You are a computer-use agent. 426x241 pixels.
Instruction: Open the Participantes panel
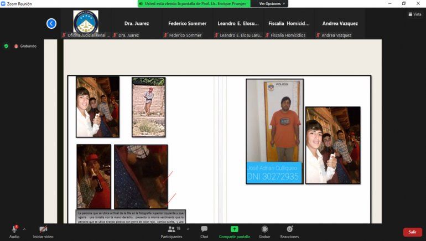[x=171, y=229]
